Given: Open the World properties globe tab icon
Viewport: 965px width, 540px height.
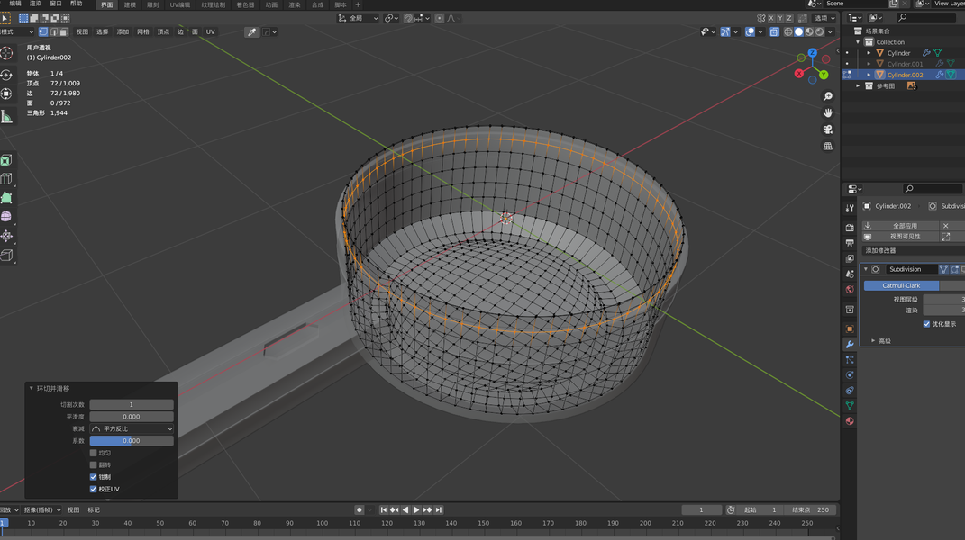Looking at the screenshot, I should [x=850, y=290].
